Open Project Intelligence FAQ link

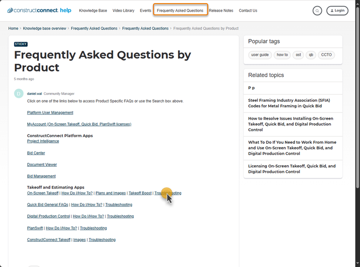43,141
